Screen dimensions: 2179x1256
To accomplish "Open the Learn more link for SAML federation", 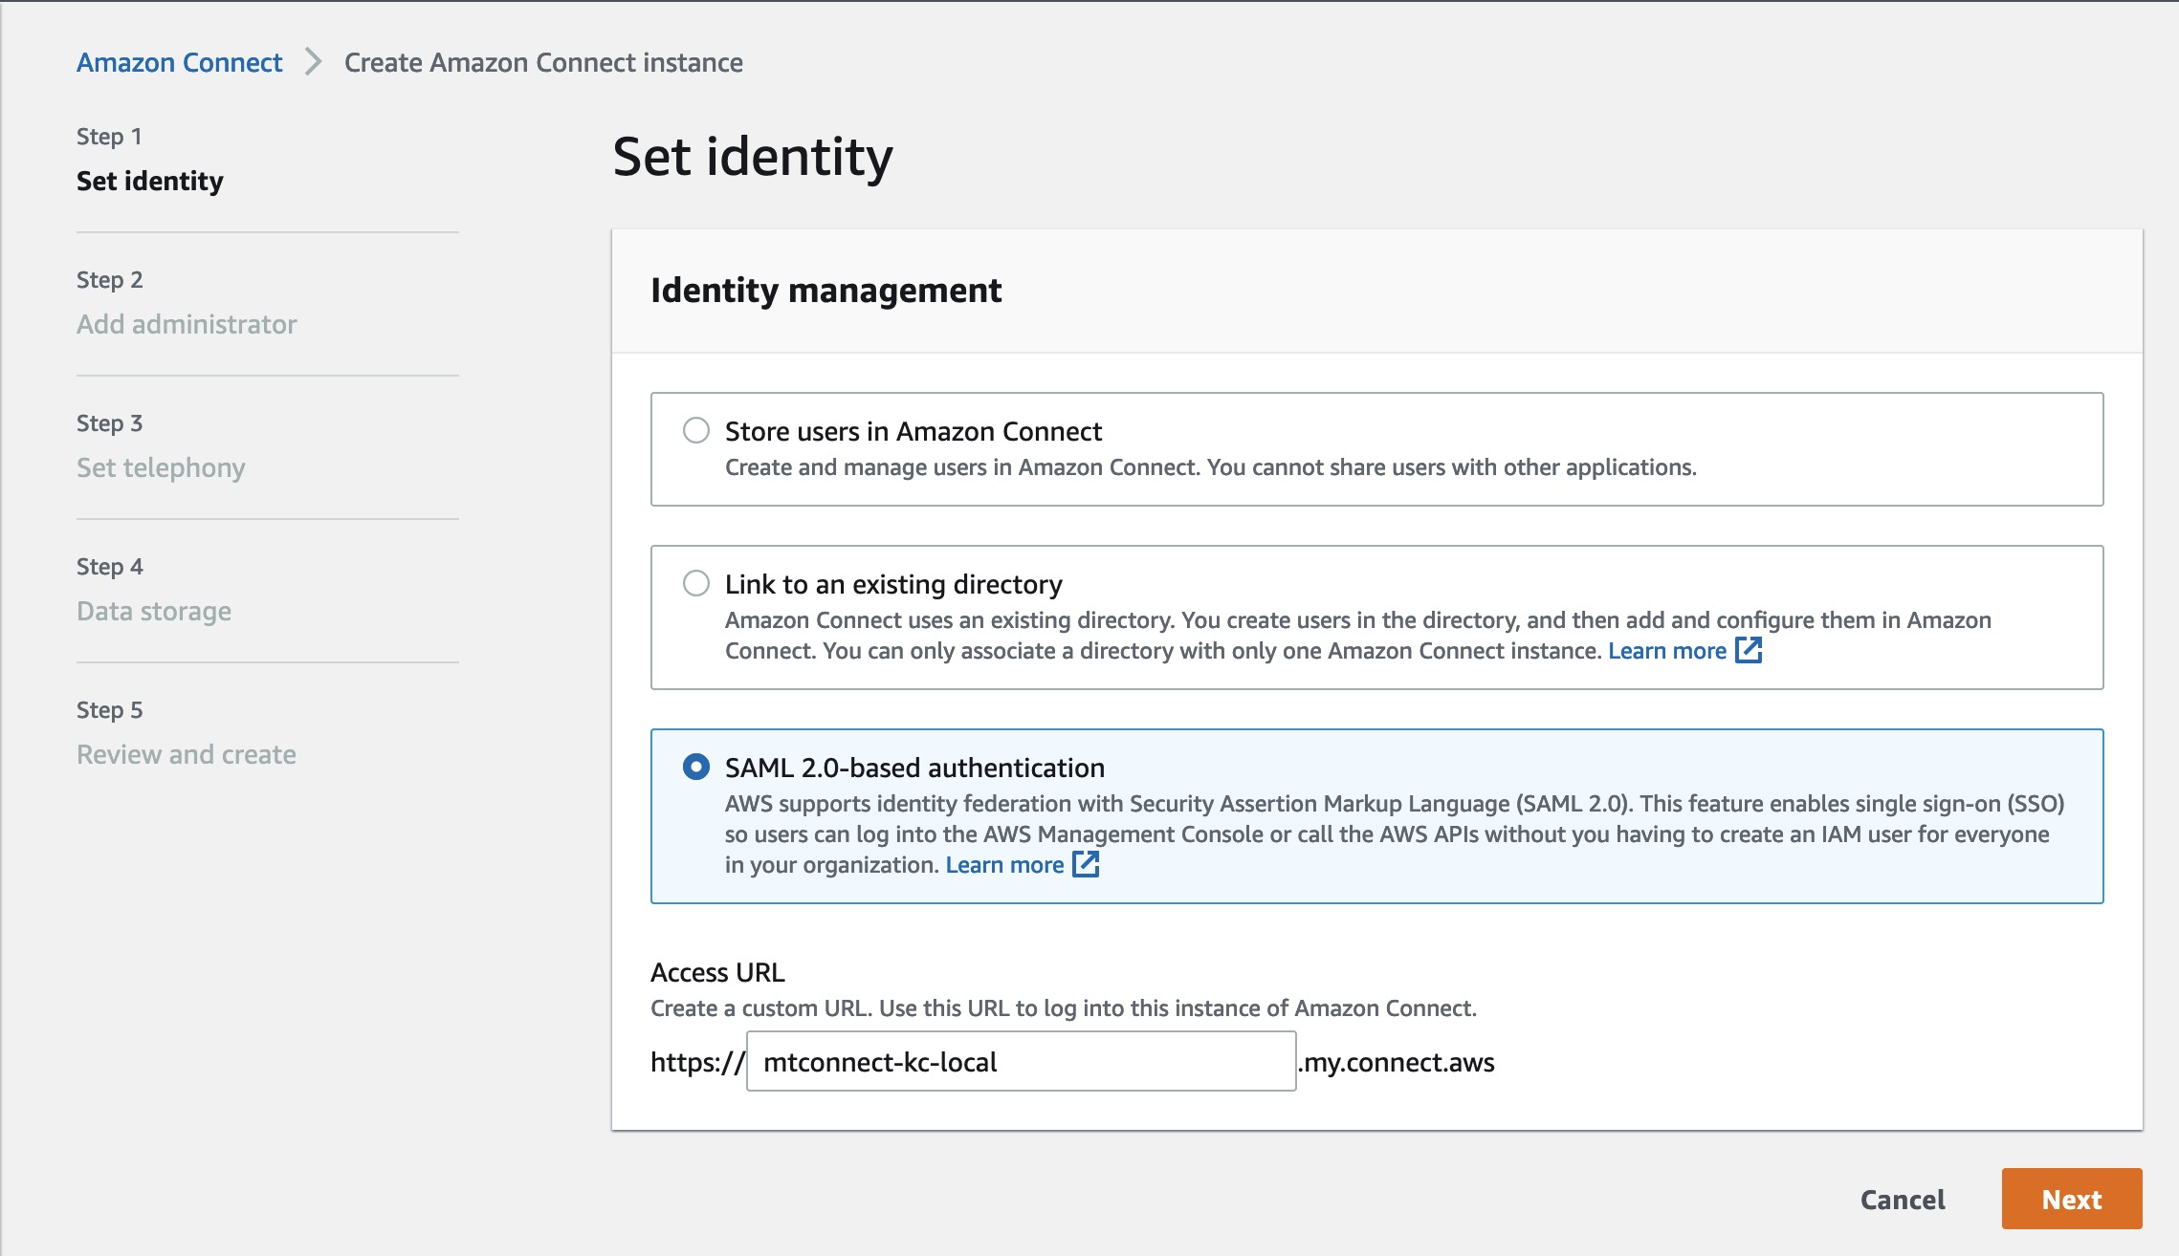I will (x=1003, y=864).
